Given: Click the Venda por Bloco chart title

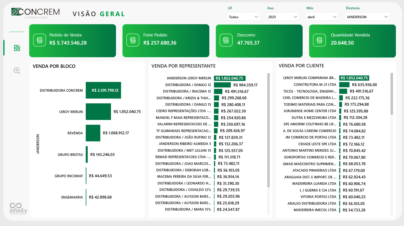Looking at the screenshot, I should [54, 66].
